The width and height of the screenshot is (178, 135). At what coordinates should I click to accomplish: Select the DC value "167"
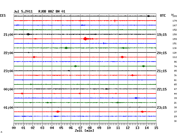pos(175,25)
